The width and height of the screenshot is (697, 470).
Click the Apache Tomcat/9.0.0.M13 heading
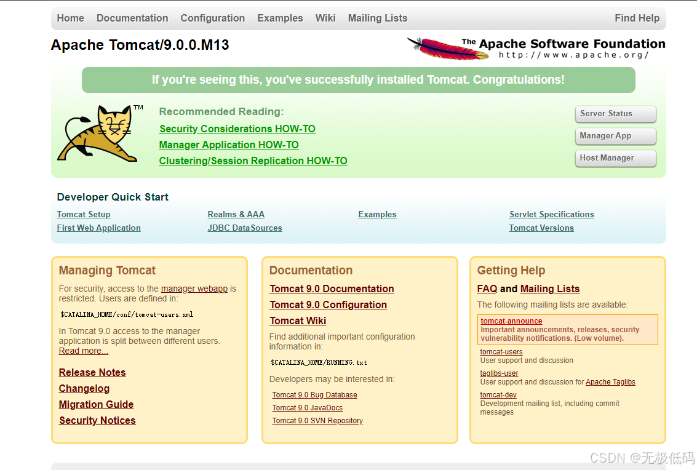140,45
